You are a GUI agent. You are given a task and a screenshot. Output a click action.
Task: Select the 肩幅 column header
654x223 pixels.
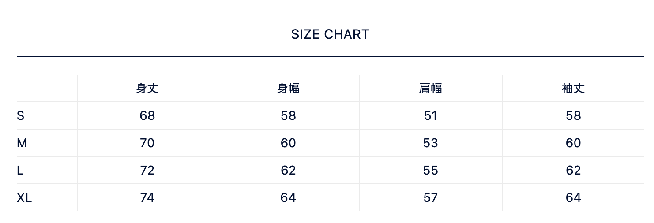430,89
